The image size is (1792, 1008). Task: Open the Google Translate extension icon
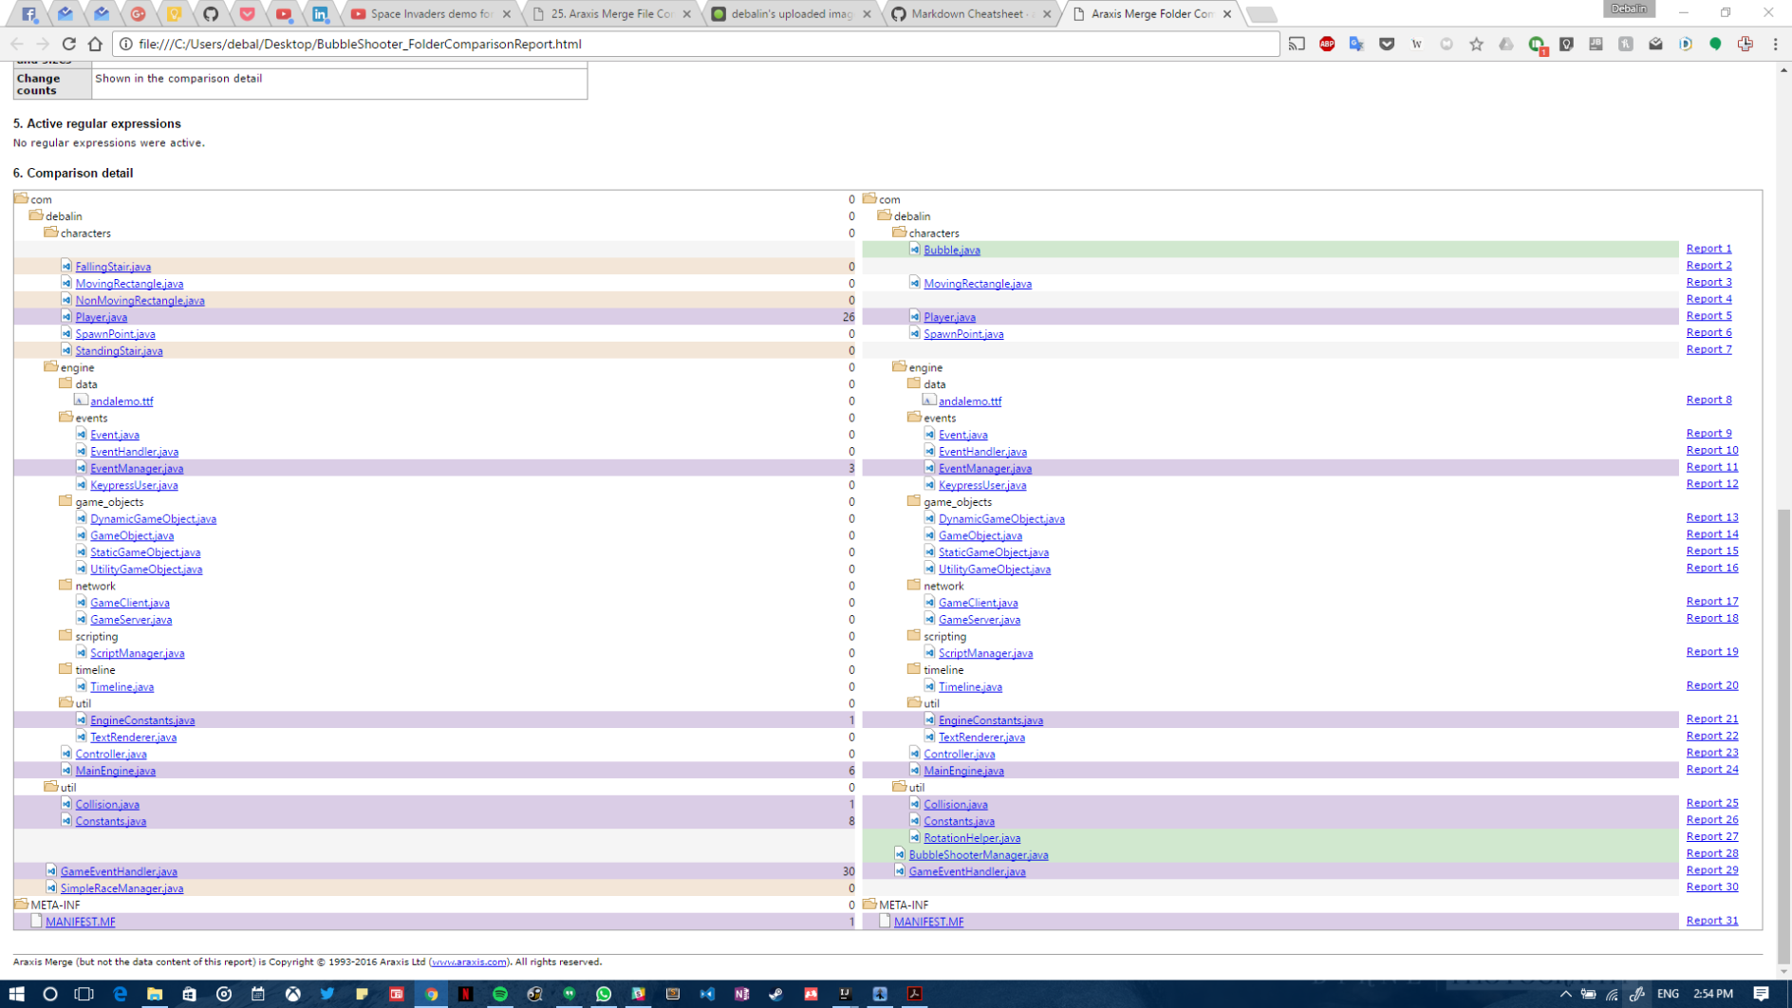pos(1356,44)
